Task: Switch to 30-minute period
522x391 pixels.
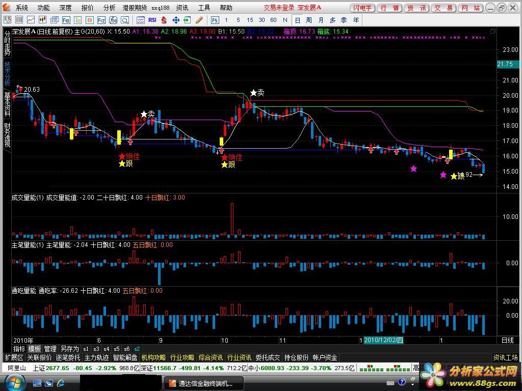Action: coord(262,20)
